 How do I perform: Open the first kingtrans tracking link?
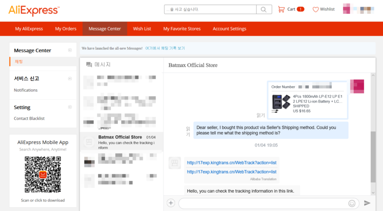[231, 162]
